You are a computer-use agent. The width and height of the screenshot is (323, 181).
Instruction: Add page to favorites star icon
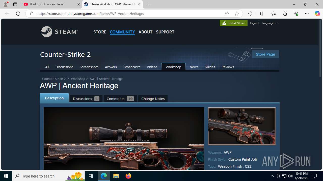236,14
